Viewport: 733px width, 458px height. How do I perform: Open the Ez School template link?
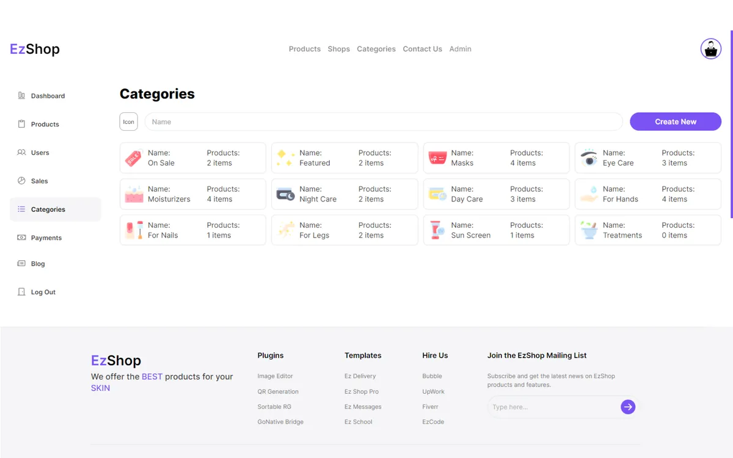(x=358, y=422)
